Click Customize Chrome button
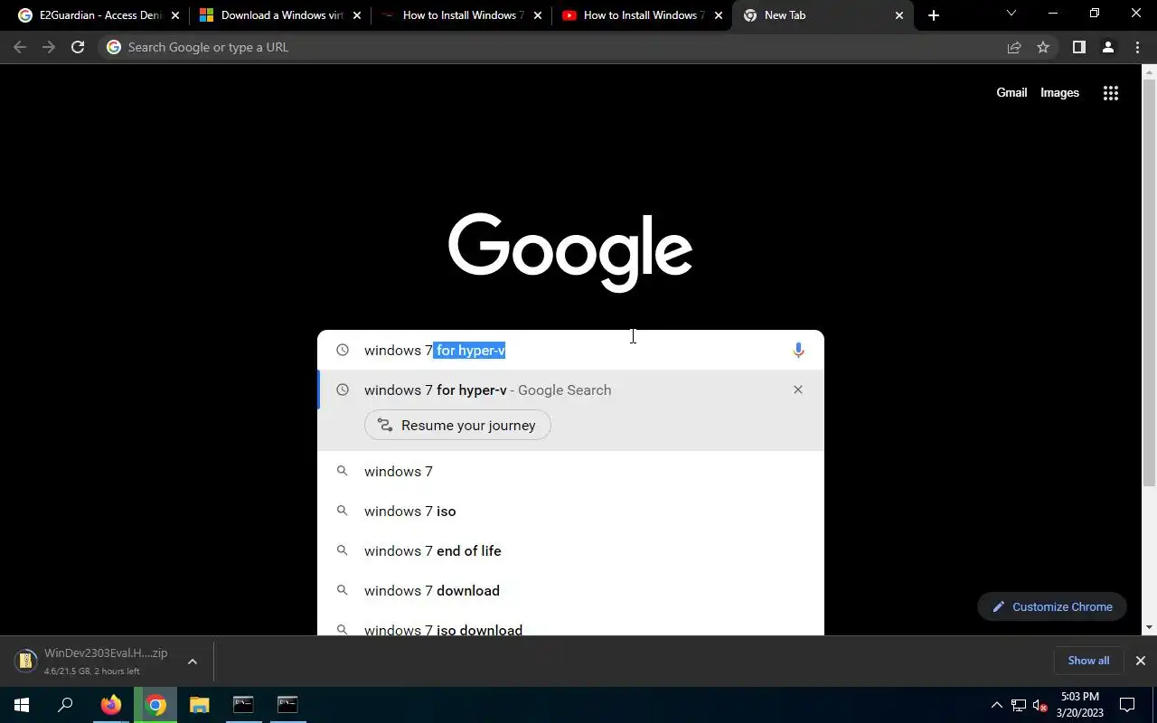This screenshot has width=1157, height=723. (x=1052, y=606)
